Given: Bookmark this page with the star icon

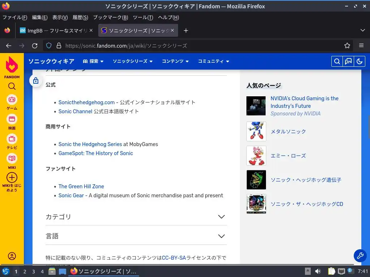Looking at the screenshot, I should [347, 45].
